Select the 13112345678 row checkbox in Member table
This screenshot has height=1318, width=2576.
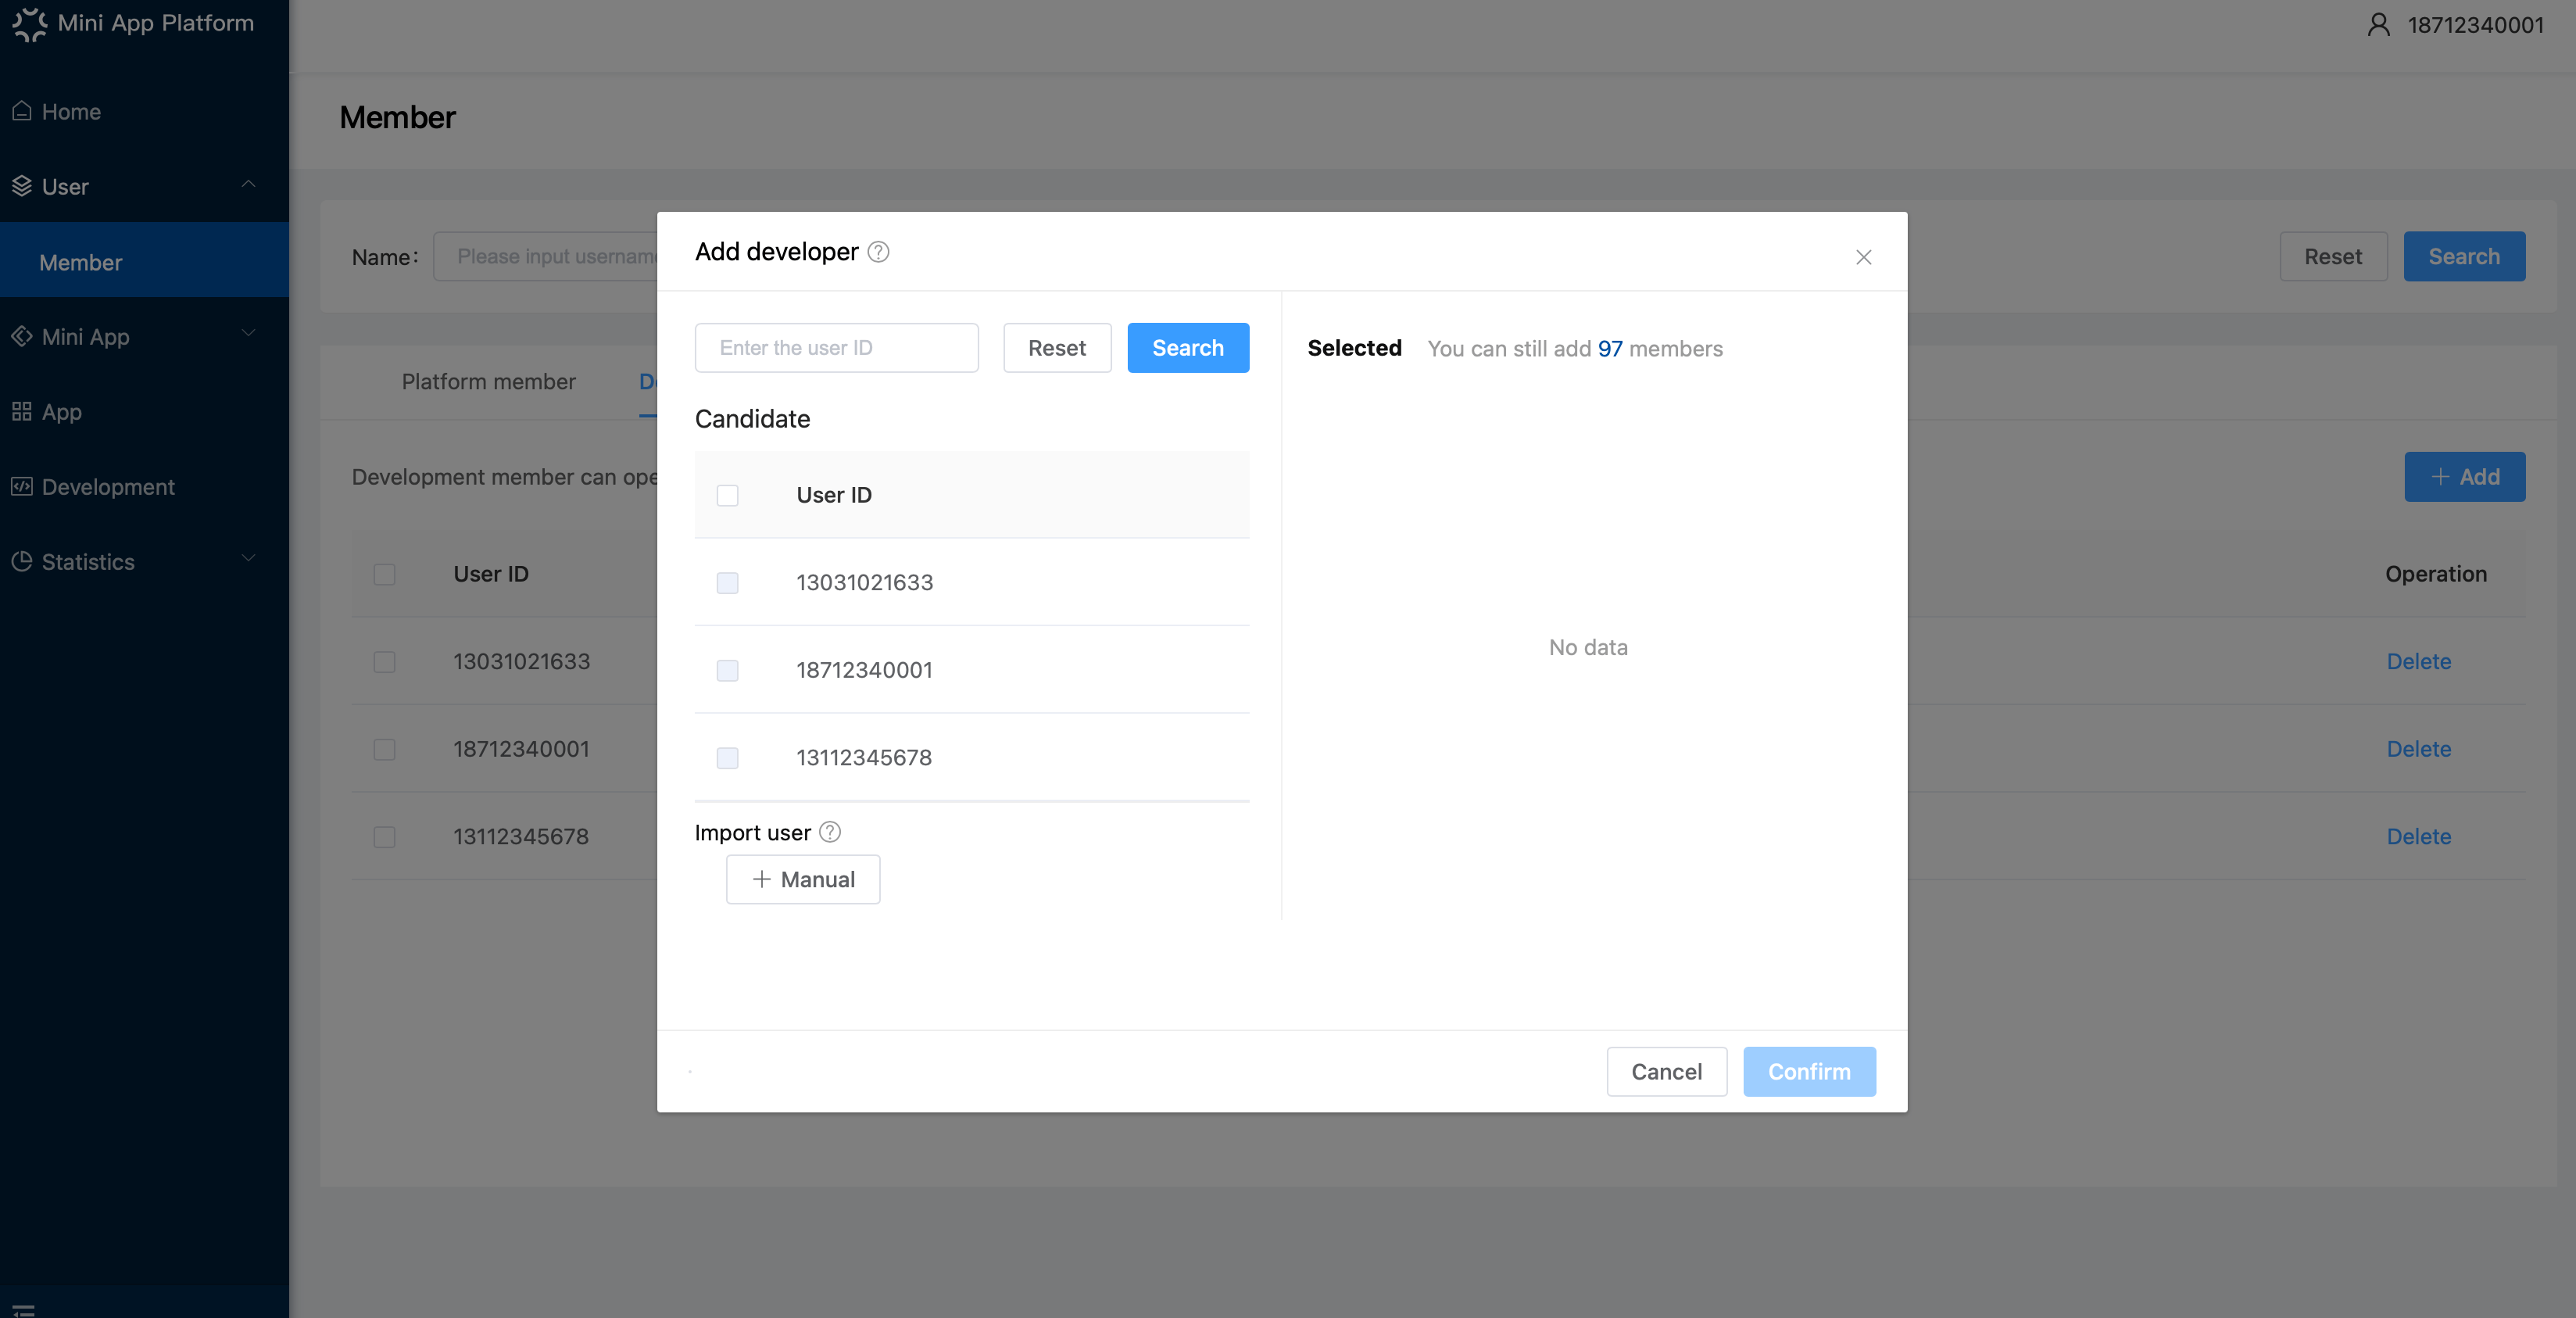(385, 837)
